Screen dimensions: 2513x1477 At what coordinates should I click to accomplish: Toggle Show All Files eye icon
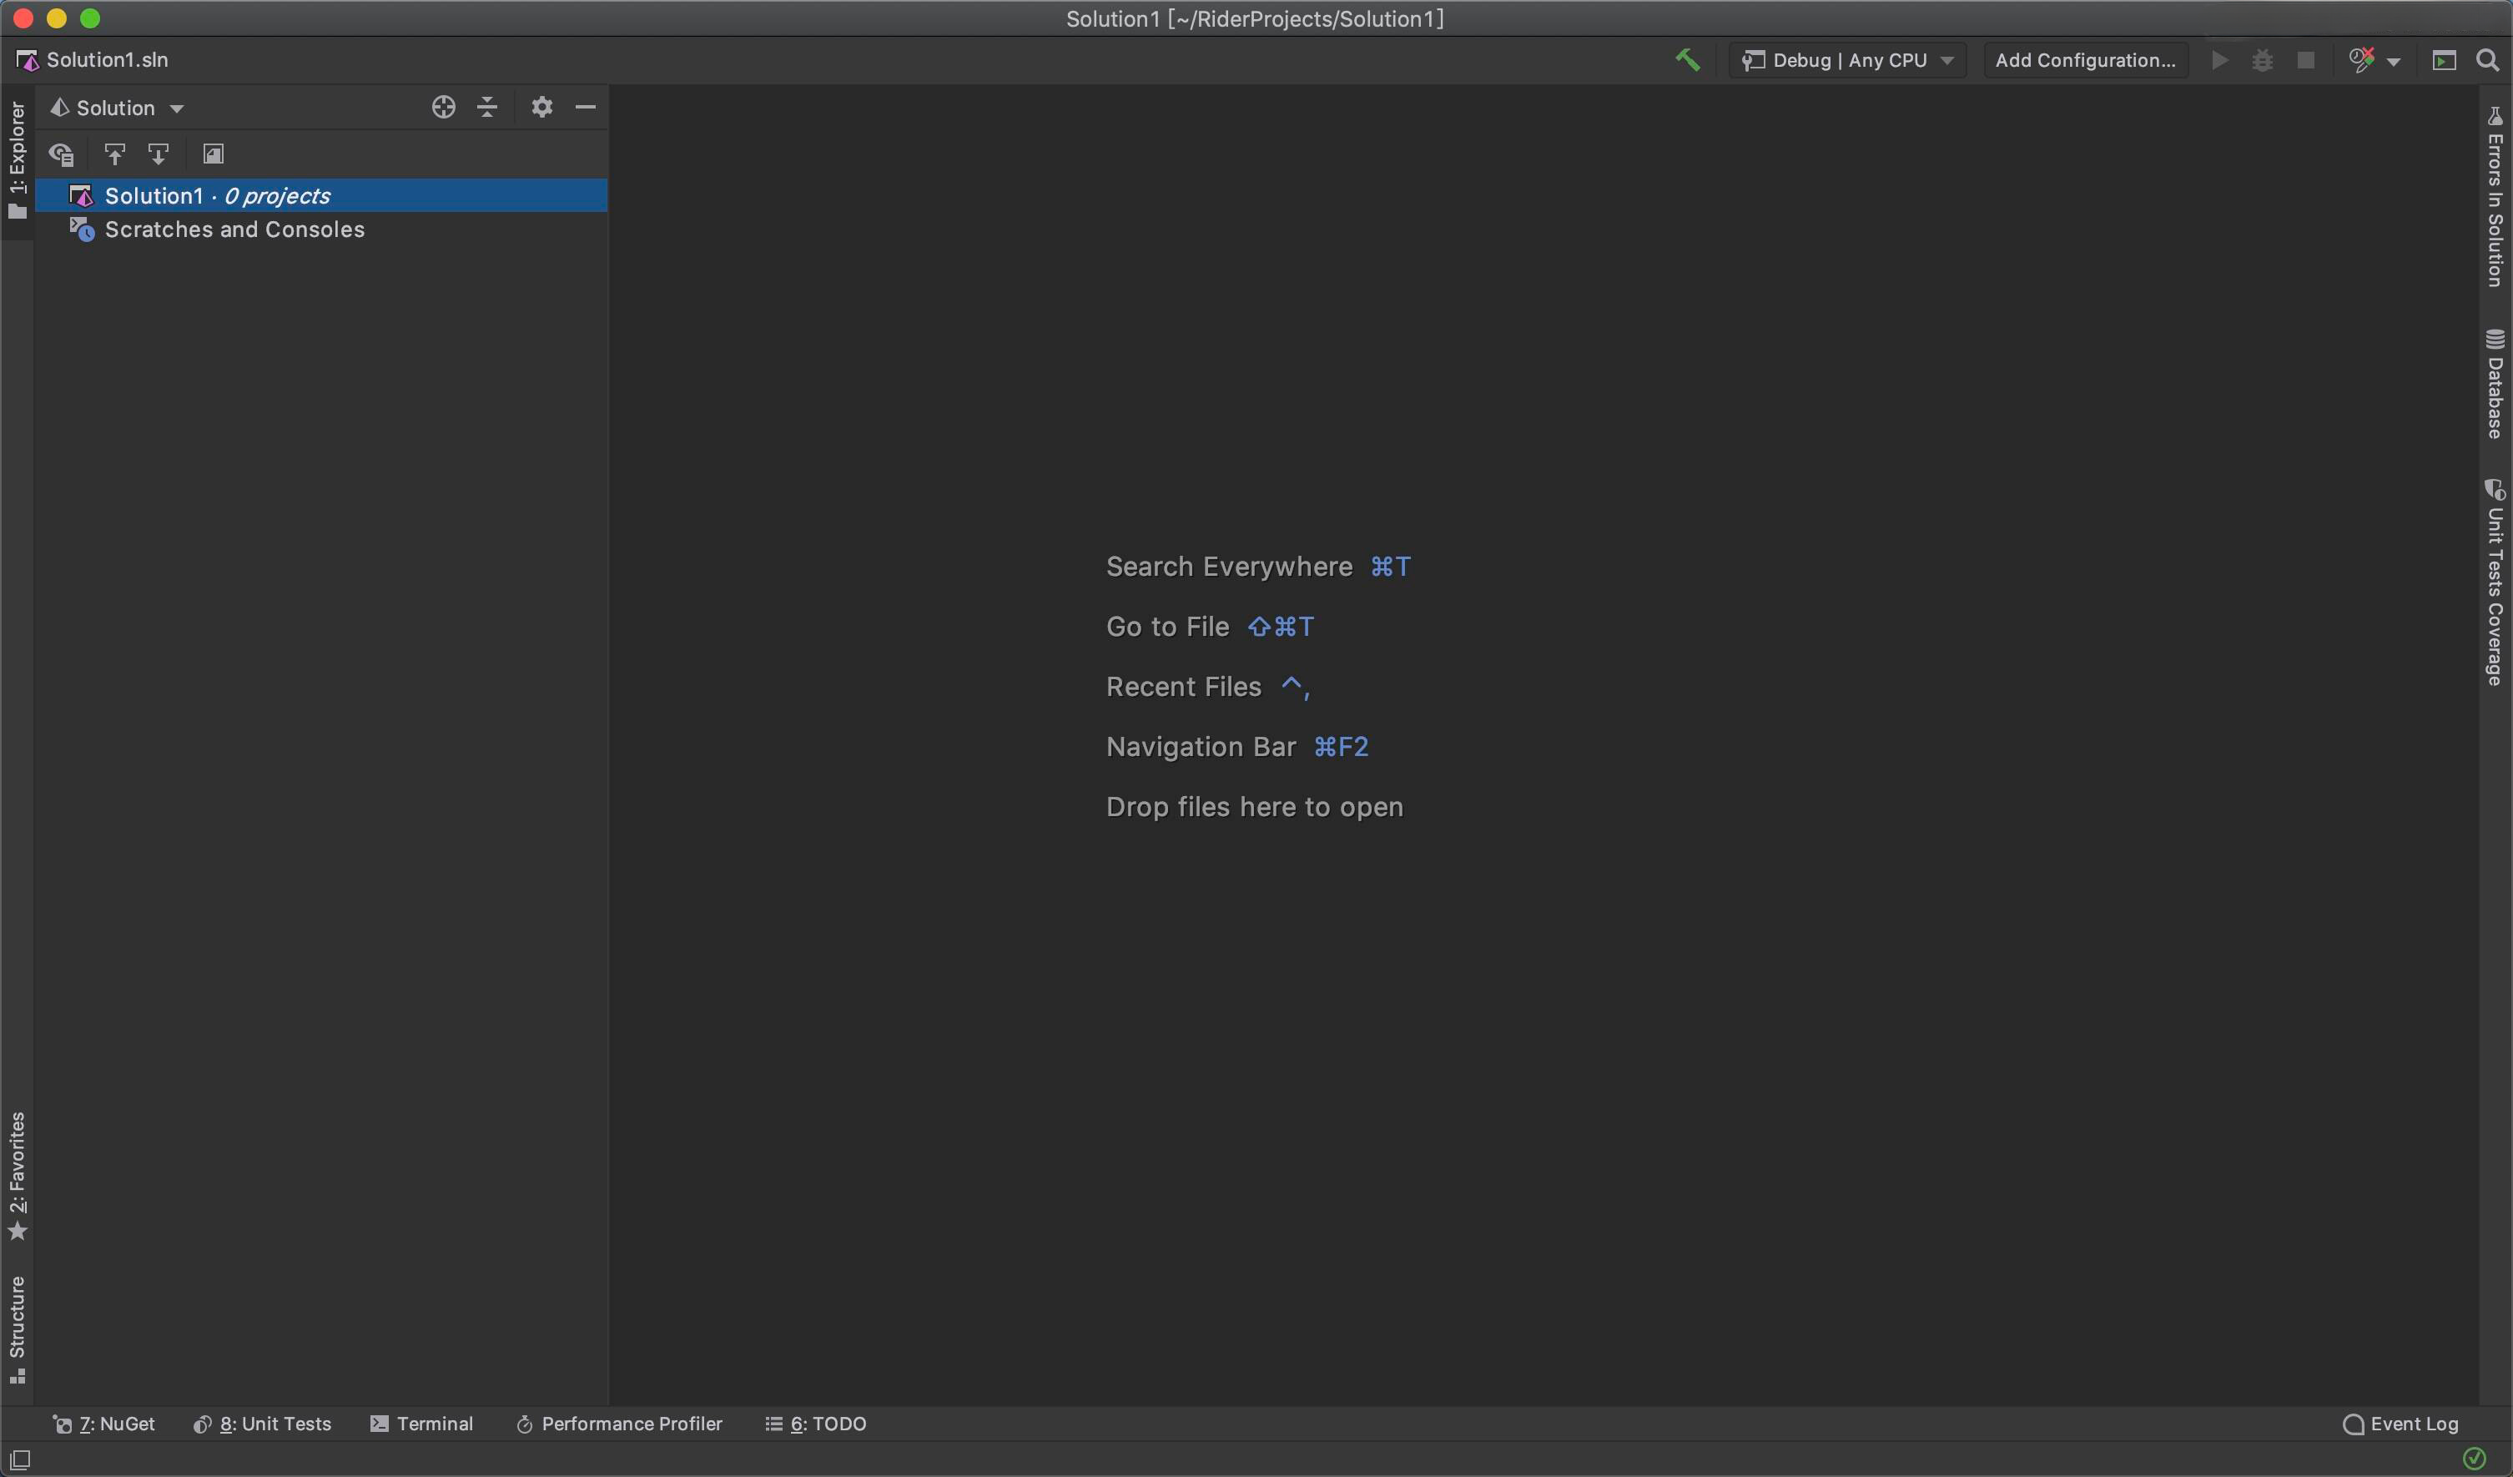(62, 154)
